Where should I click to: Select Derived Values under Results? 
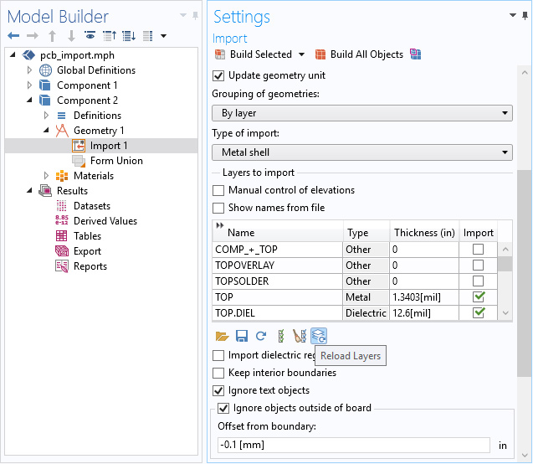pyautogui.click(x=105, y=221)
